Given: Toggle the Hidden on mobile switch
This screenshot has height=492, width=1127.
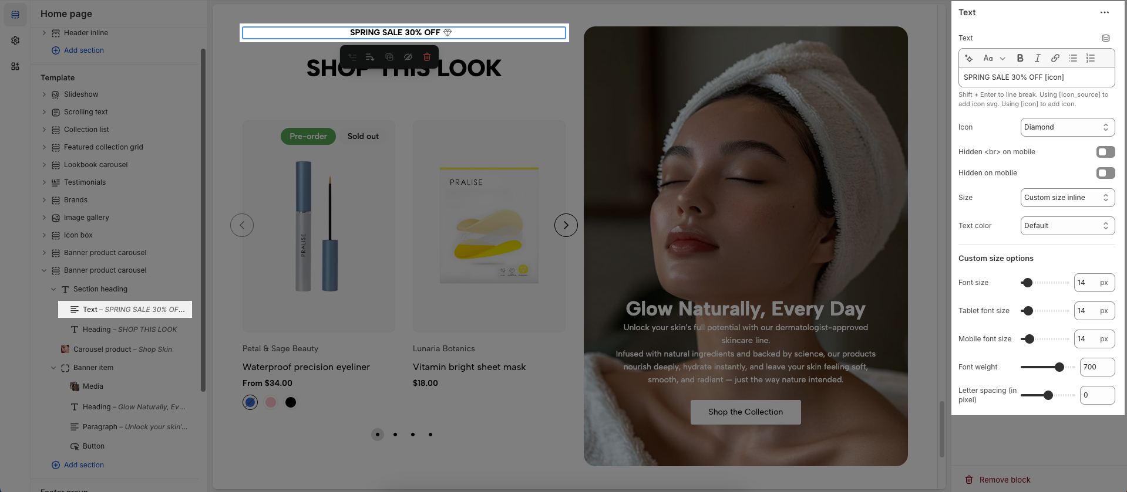Looking at the screenshot, I should (x=1105, y=173).
